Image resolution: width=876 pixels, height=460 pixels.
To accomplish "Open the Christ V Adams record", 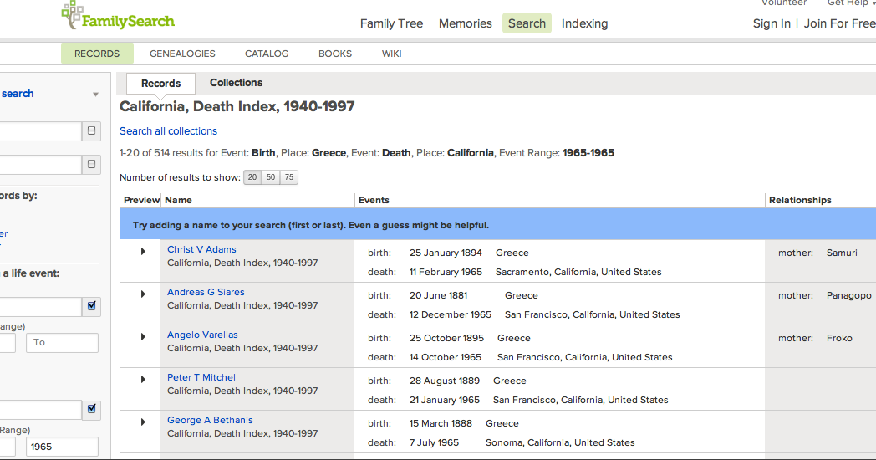I will (x=201, y=249).
